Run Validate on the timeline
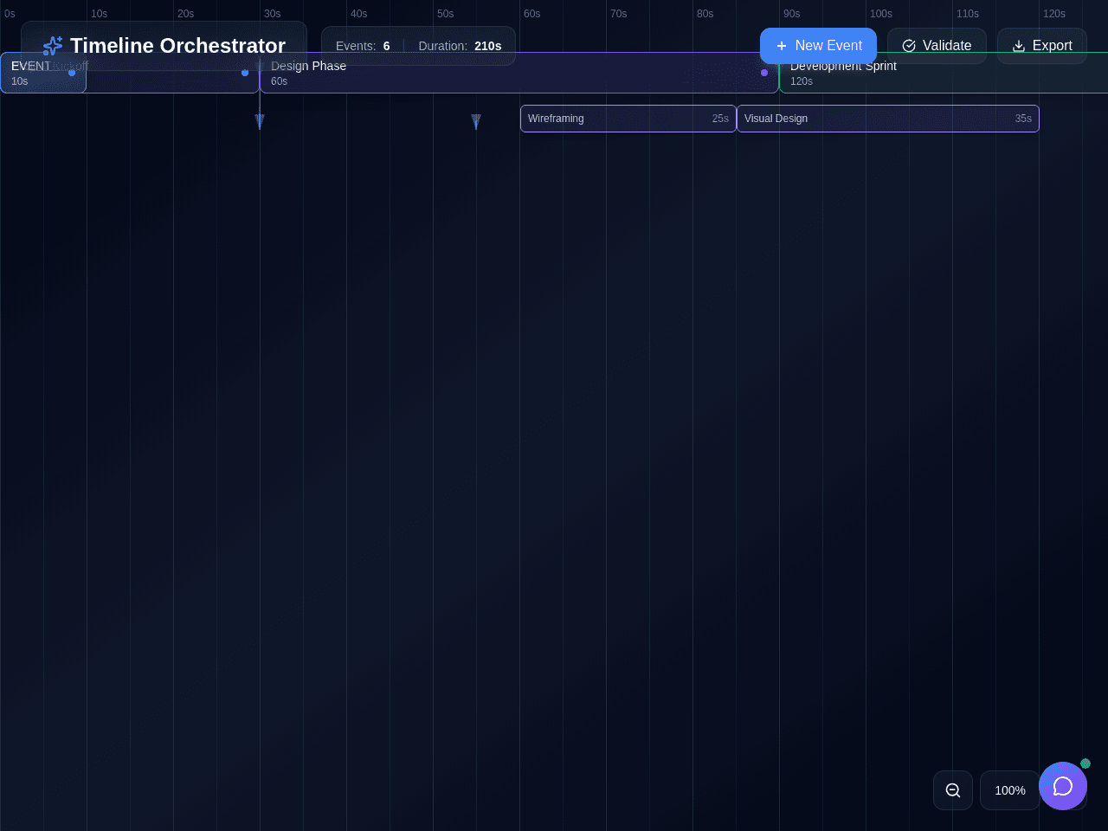Image resolution: width=1108 pixels, height=831 pixels. [x=937, y=46]
